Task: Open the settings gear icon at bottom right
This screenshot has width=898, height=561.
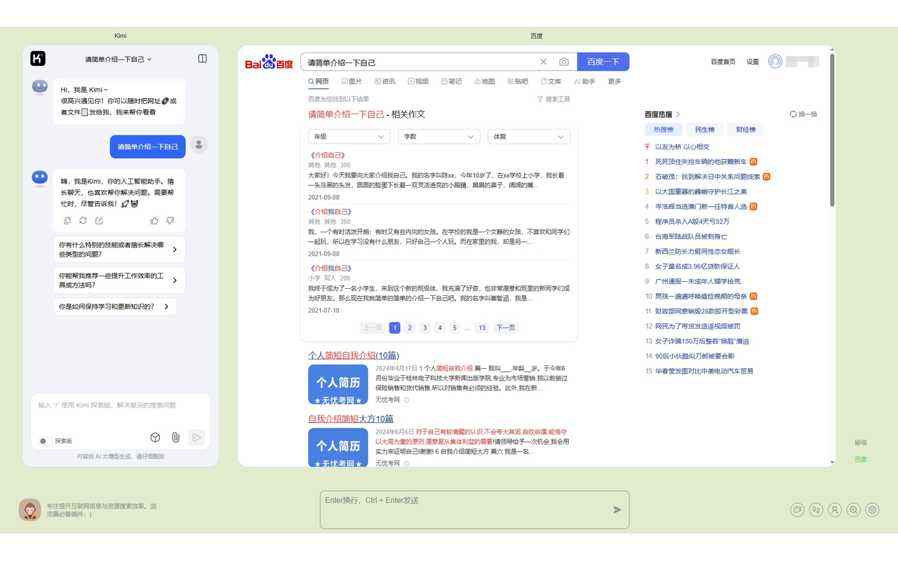Action: (872, 510)
